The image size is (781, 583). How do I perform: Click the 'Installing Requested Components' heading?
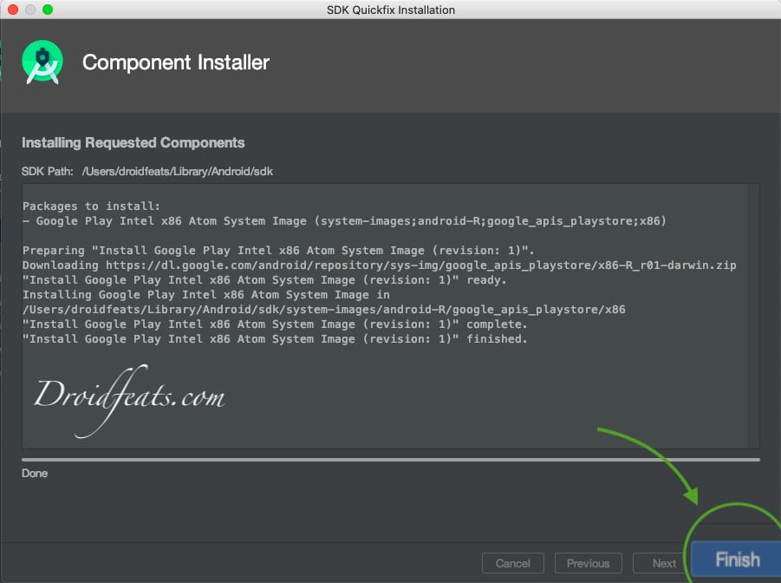click(133, 142)
